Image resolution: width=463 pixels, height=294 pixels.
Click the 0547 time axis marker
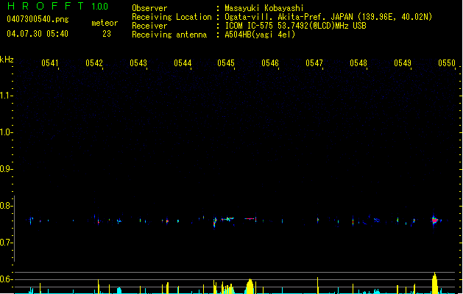tap(314, 63)
